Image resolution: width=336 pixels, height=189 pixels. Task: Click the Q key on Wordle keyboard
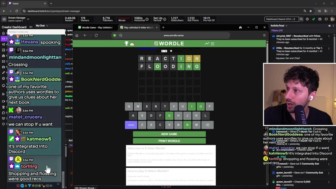coord(129,107)
